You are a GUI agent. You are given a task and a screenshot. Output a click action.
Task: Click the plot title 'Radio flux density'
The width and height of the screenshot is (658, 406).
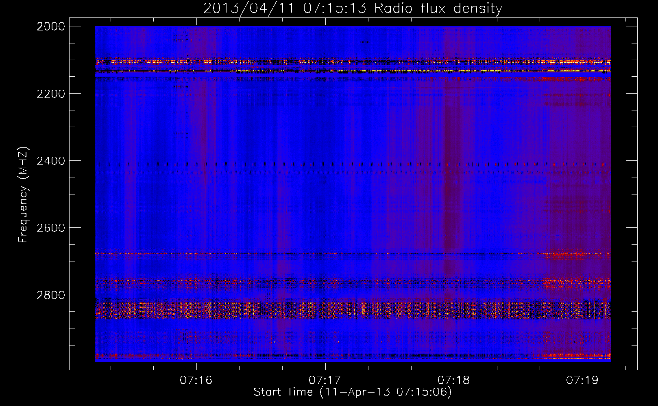click(438, 9)
